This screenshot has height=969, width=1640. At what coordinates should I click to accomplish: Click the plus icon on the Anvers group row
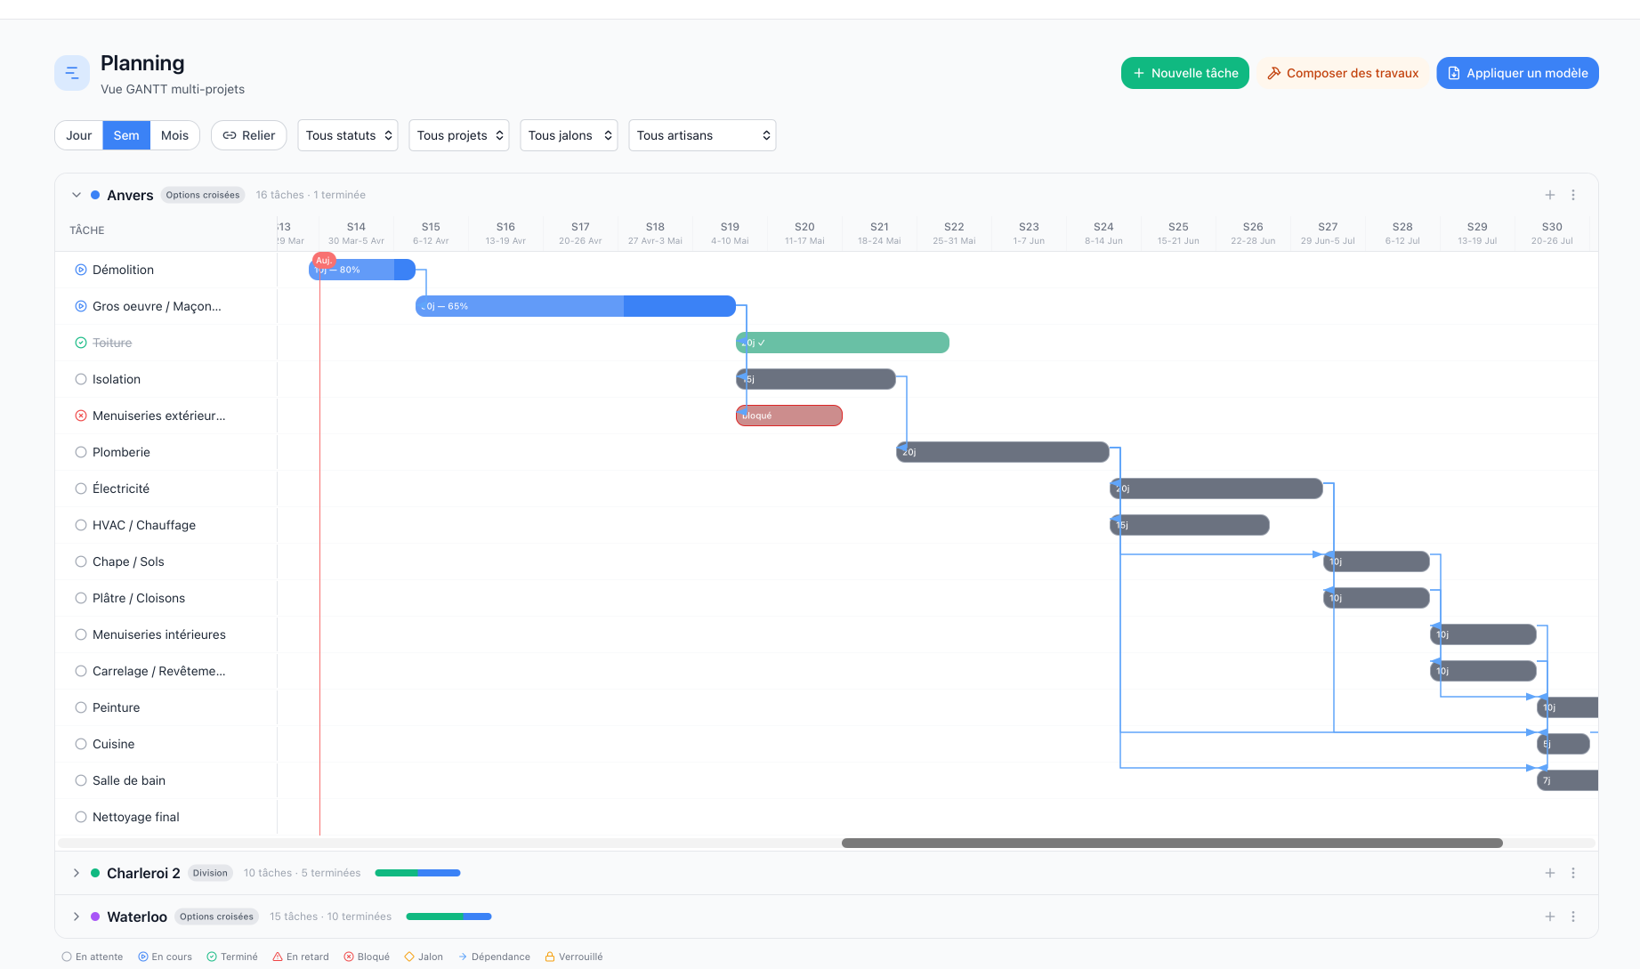click(x=1550, y=194)
